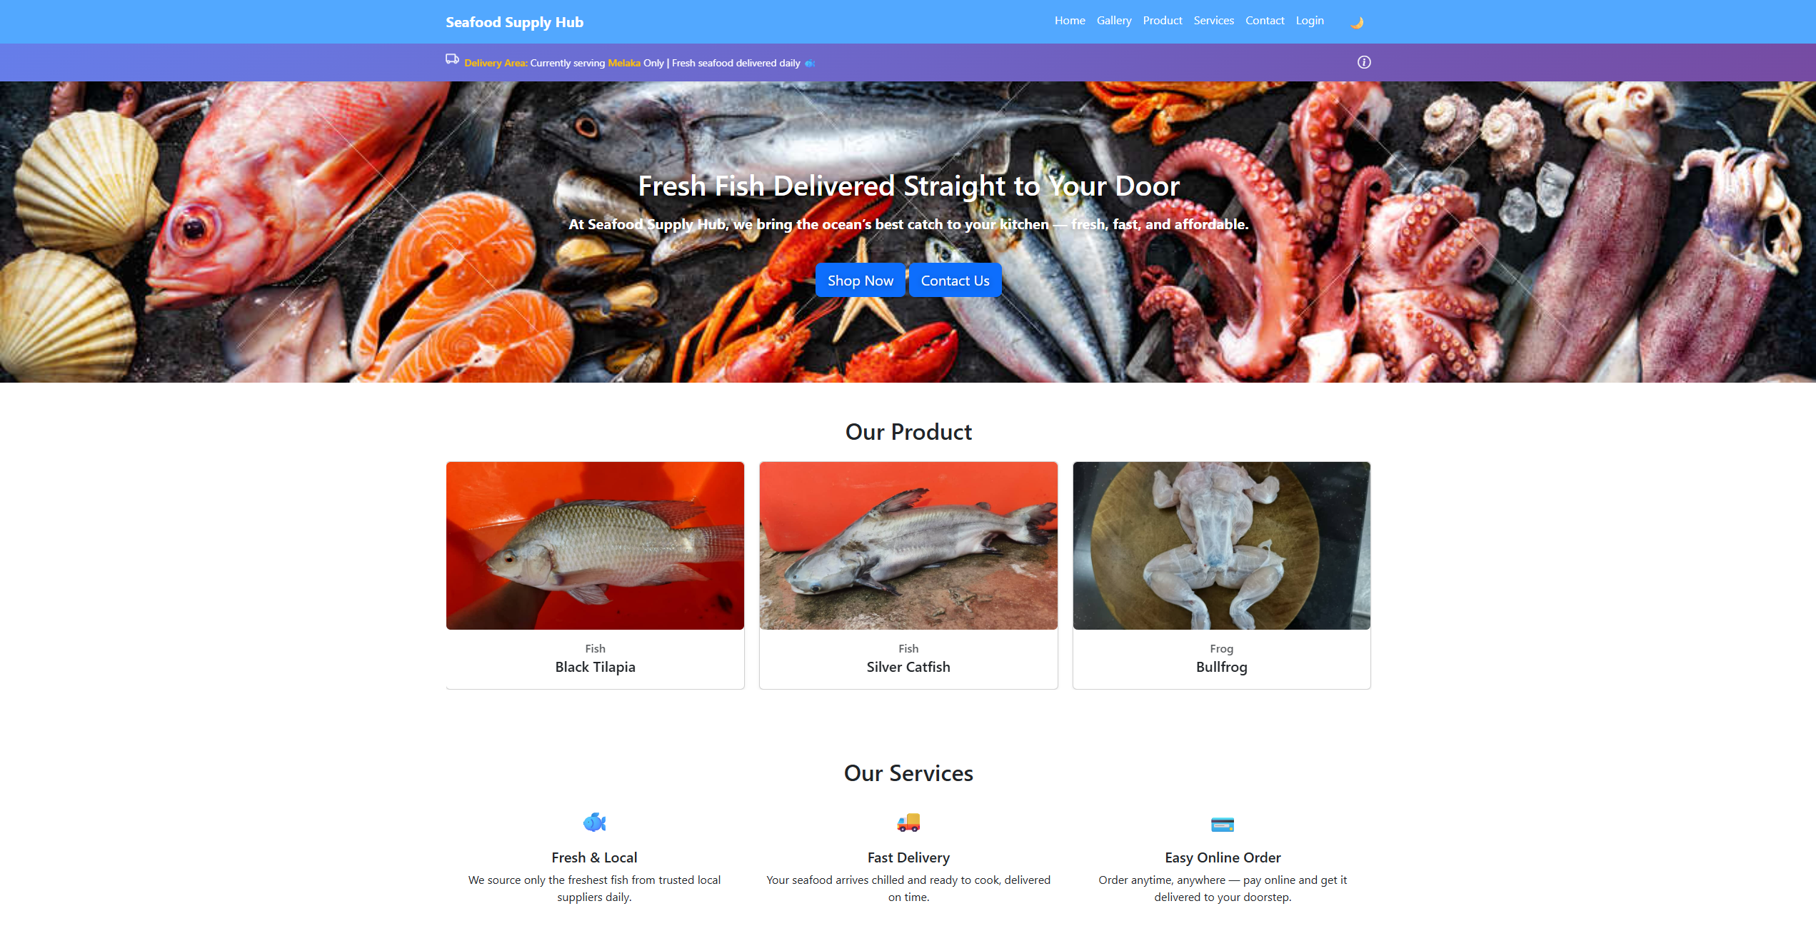Open the Black Tilapia product image
This screenshot has width=1816, height=931.
(x=595, y=545)
